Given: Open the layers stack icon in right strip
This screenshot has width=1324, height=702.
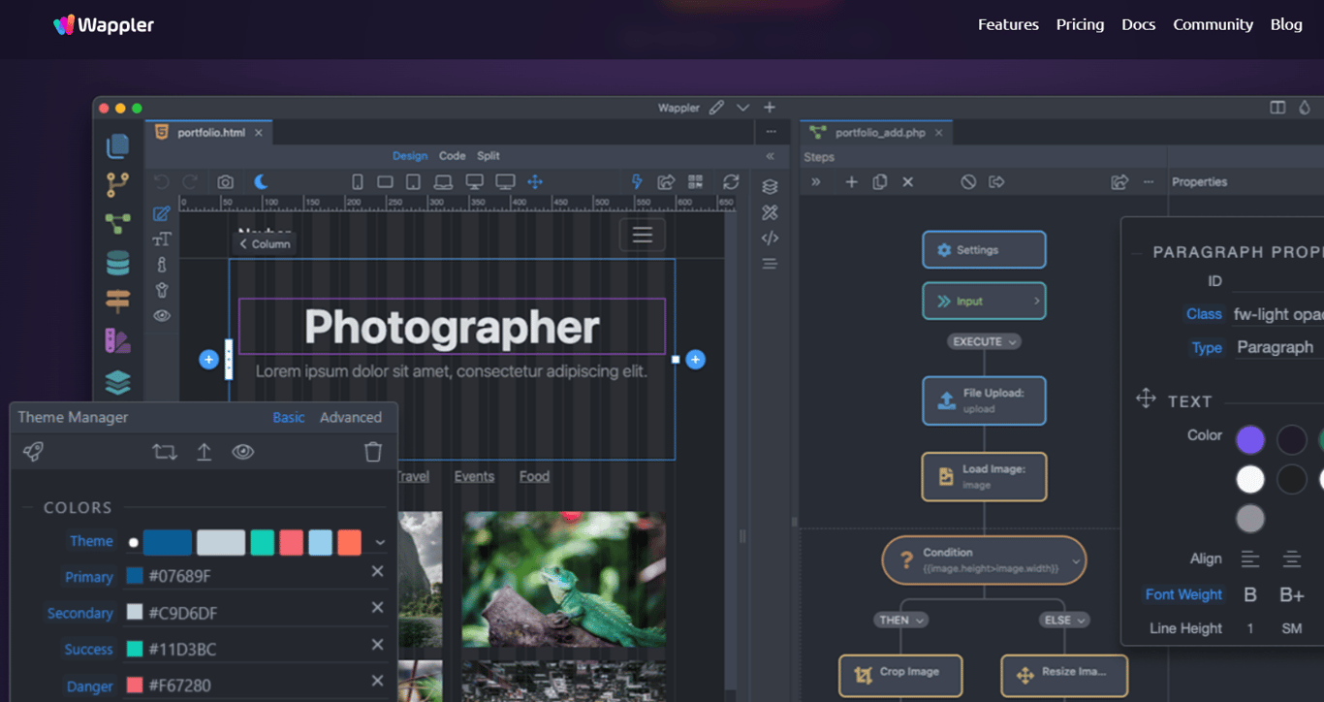Looking at the screenshot, I should point(770,186).
